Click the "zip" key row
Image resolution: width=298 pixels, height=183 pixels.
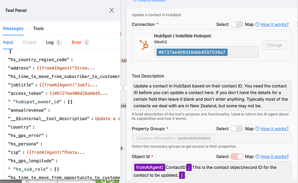[x=46, y=152]
